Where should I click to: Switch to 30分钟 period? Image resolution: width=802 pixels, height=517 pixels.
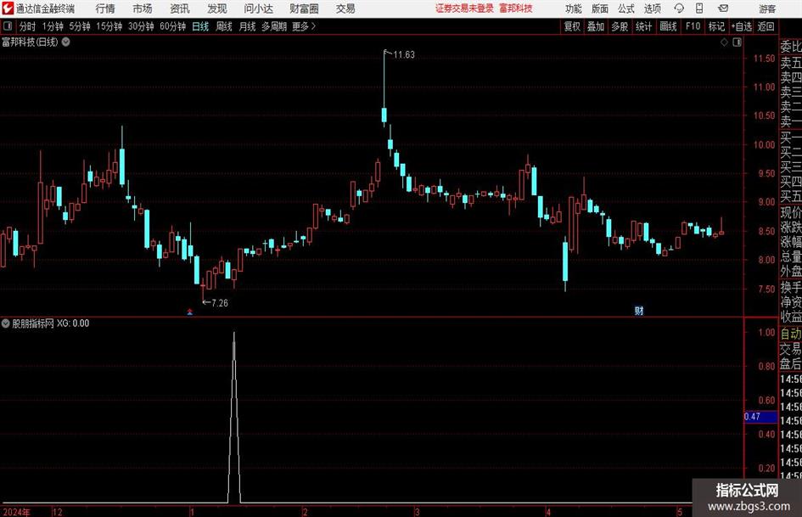141,26
